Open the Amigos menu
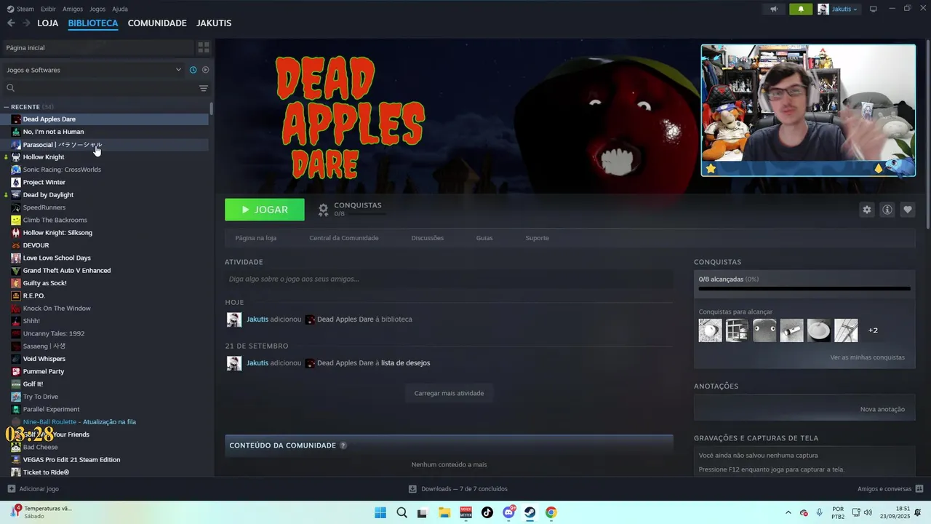The height and width of the screenshot is (524, 931). (73, 9)
